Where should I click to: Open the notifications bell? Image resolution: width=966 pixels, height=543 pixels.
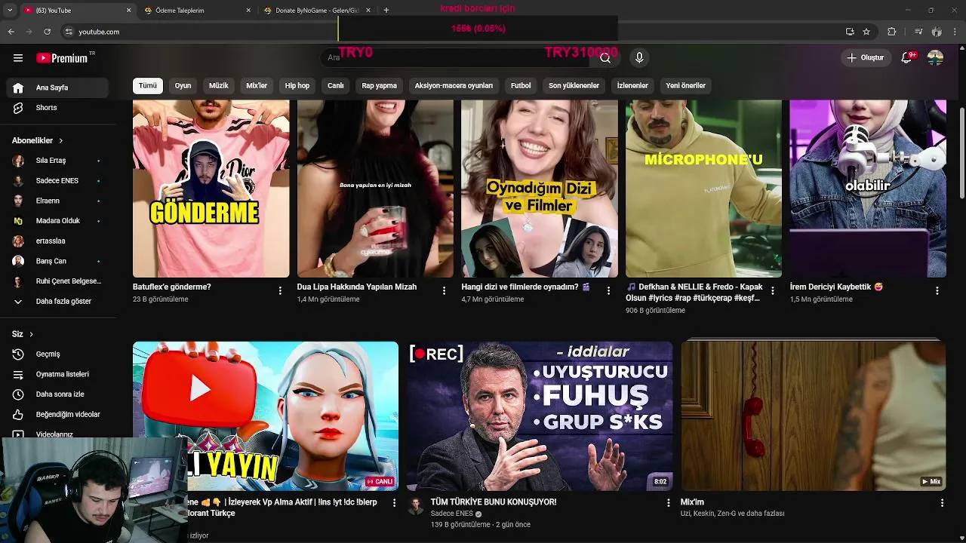[907, 57]
